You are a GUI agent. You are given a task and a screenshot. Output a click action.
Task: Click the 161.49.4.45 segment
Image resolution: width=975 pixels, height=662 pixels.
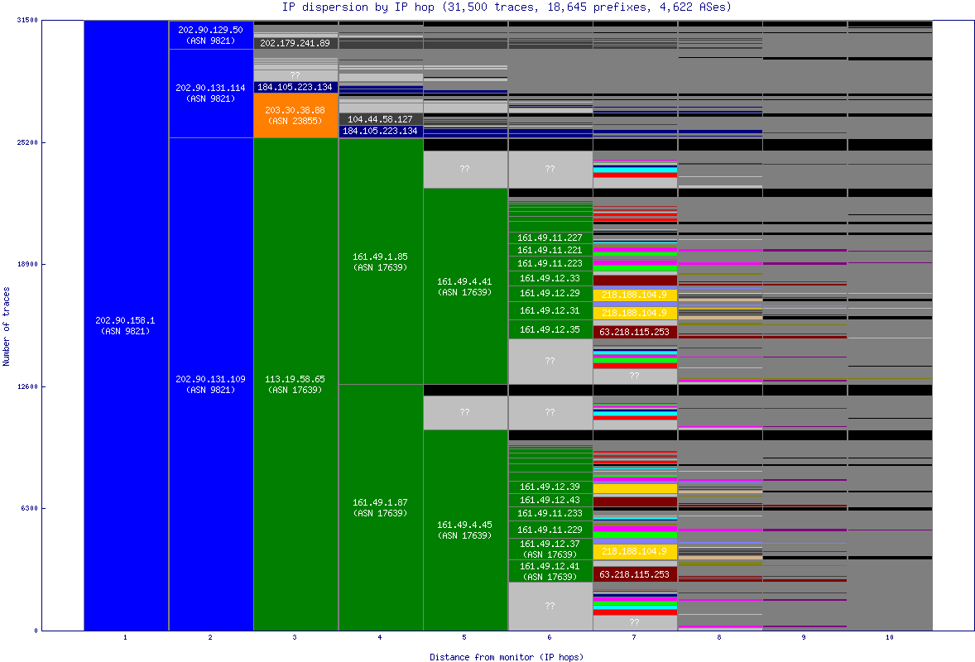click(465, 530)
